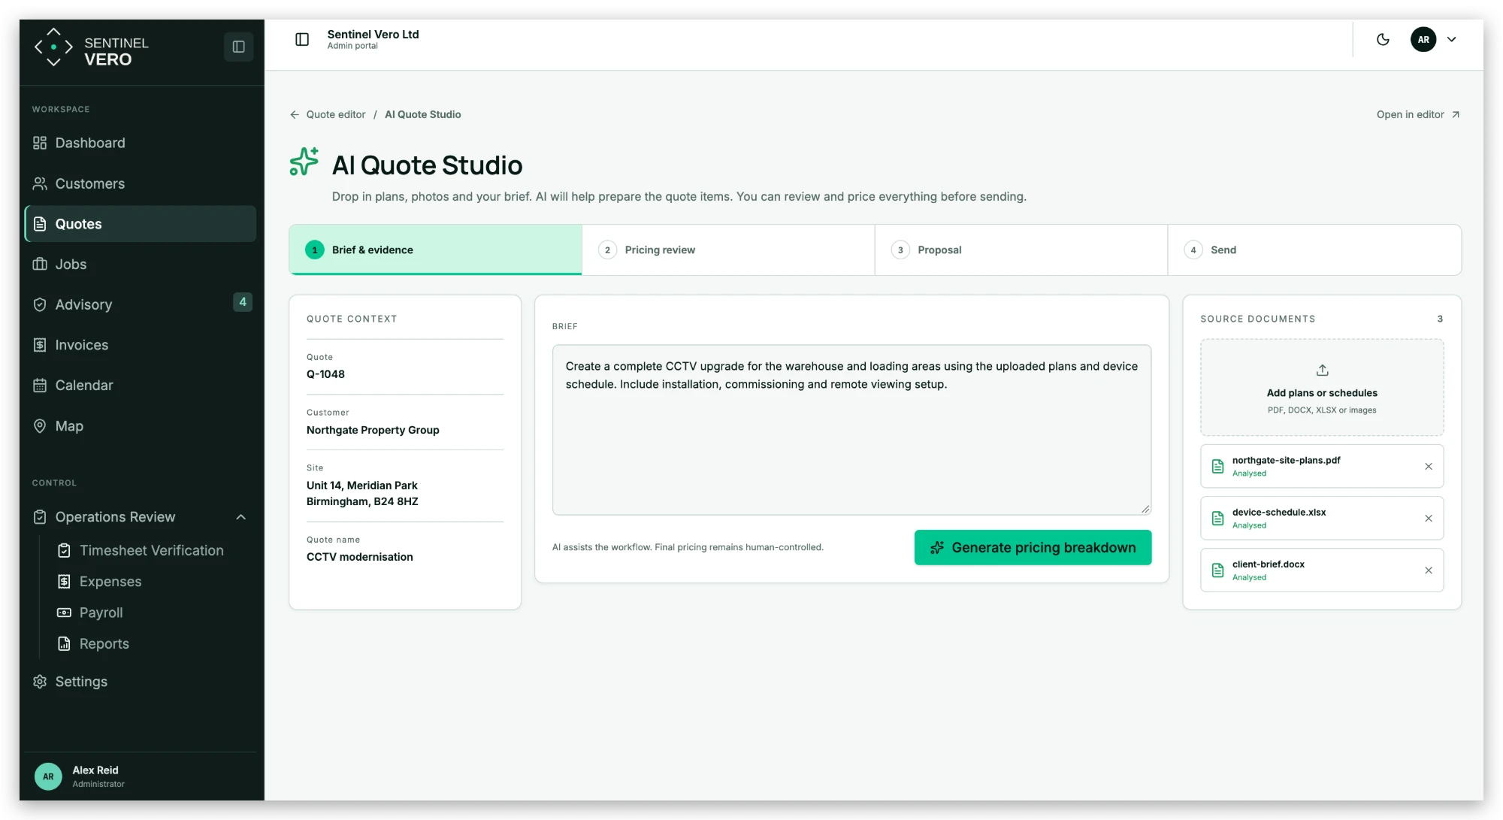Screen dimensions: 1503x820
Task: Remove northgate-site-plans.pdf document
Action: (x=1429, y=467)
